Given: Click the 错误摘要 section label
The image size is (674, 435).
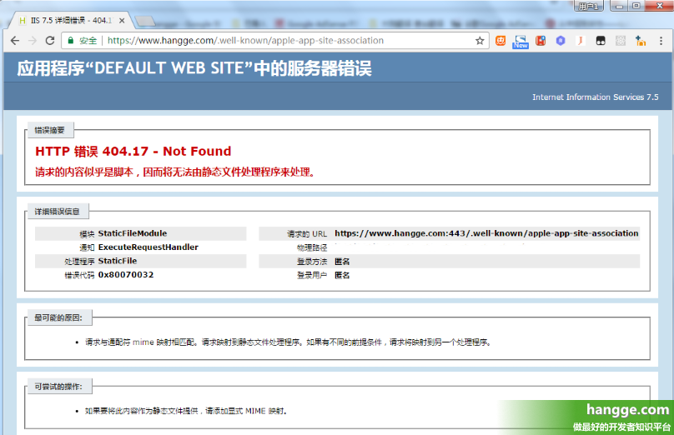Looking at the screenshot, I should click(49, 130).
